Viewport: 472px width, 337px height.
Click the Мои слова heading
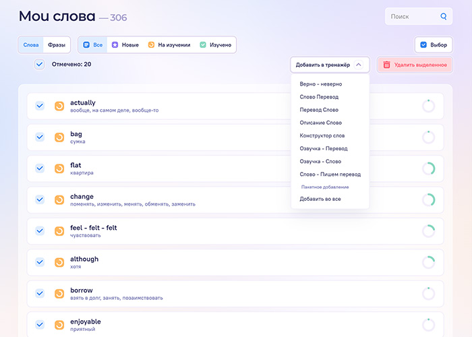[57, 16]
